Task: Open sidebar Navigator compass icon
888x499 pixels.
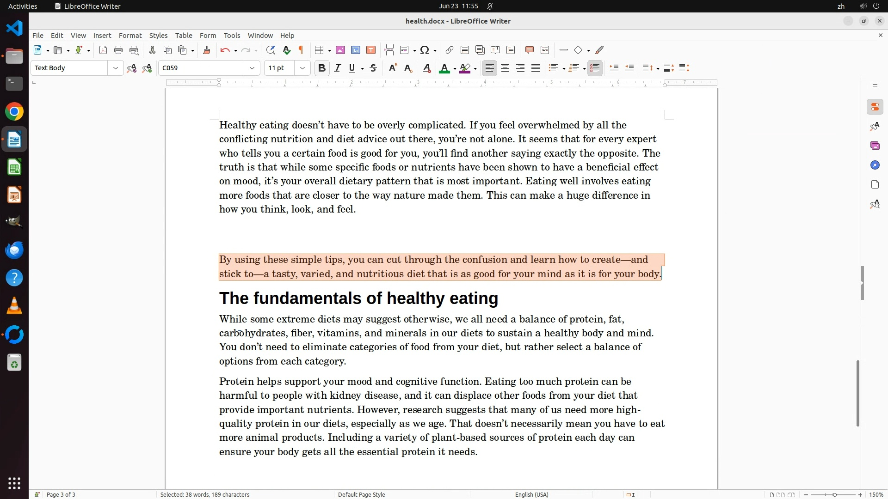Action: (875, 165)
